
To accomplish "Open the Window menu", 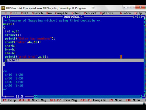I will pyautogui.click(x=126, y=13).
